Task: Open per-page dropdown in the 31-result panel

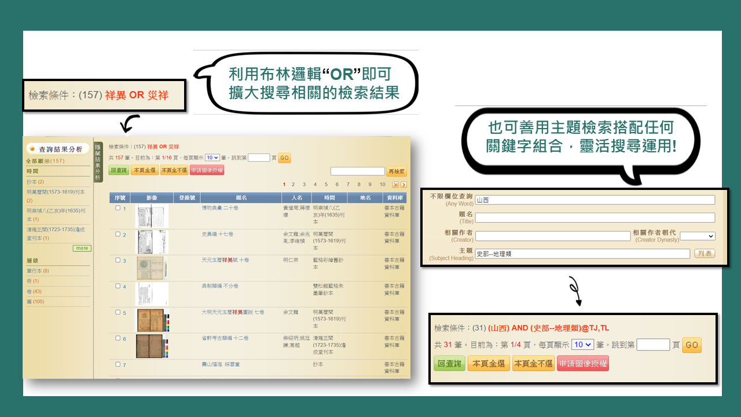Action: click(582, 345)
